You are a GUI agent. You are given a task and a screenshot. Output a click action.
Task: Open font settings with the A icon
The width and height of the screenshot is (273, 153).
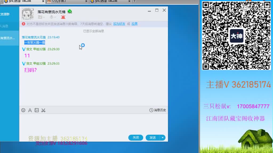pyautogui.click(x=30, y=110)
